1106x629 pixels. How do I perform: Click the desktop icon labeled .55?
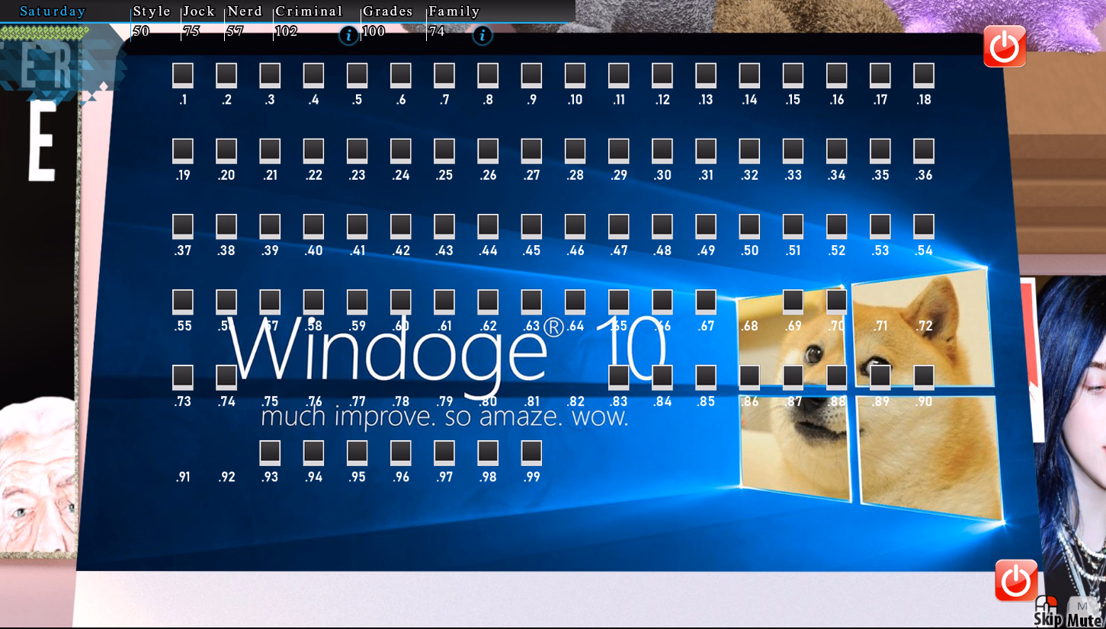[182, 302]
